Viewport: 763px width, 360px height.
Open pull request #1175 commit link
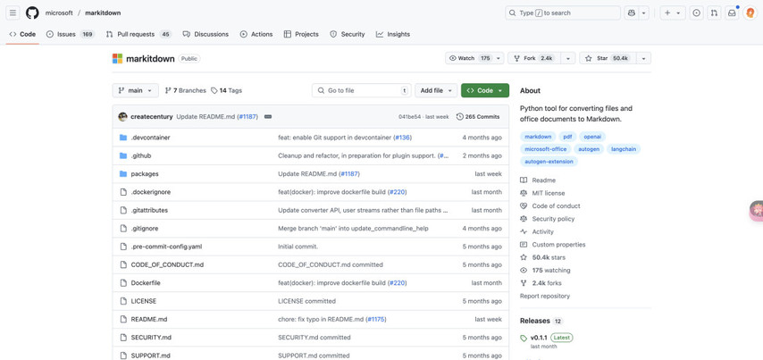375,319
